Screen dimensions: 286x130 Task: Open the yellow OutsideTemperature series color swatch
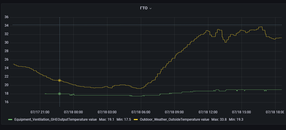point(136,120)
